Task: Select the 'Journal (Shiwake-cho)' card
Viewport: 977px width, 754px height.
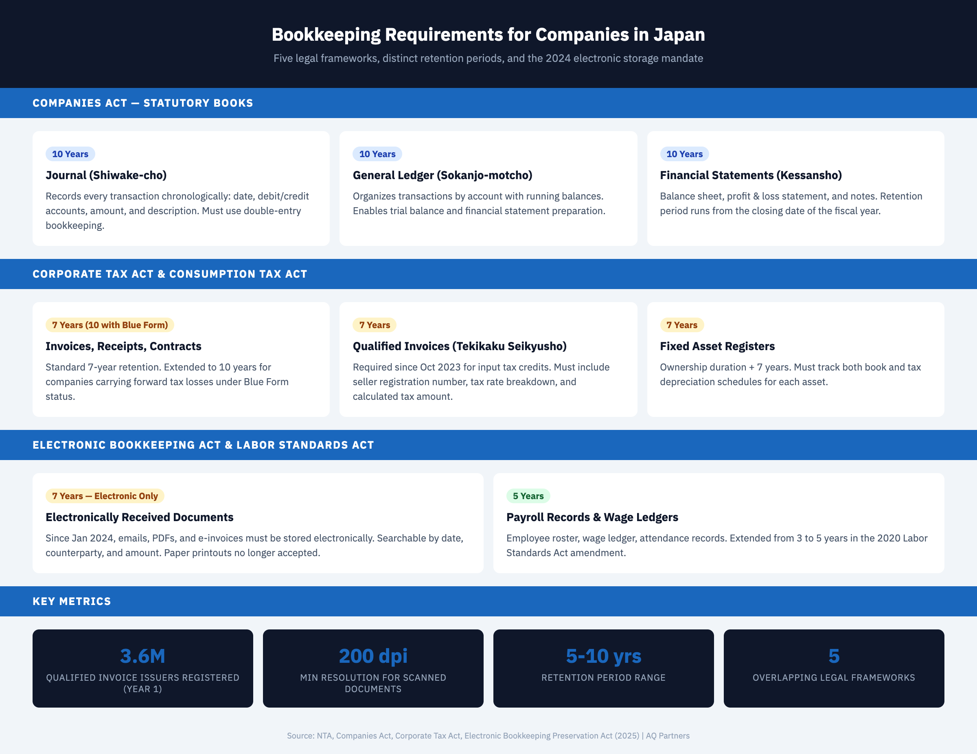Action: 181,188
